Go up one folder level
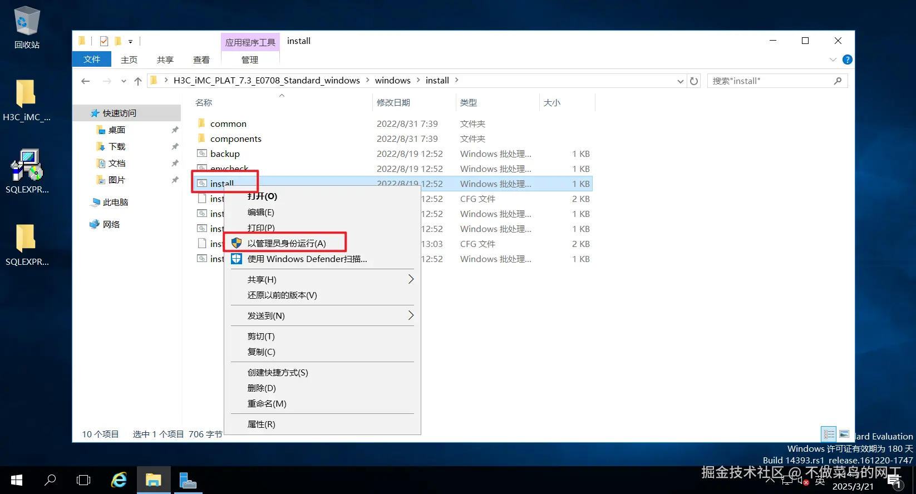The width and height of the screenshot is (916, 494). 138,81
